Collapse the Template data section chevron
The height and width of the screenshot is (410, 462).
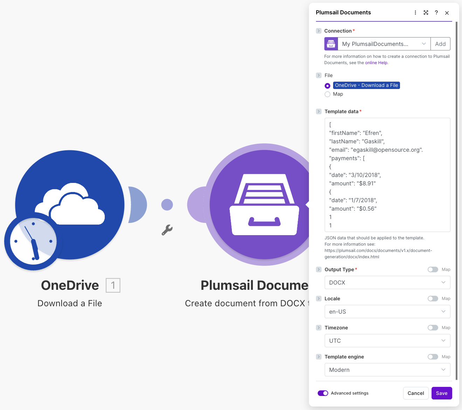tap(319, 111)
